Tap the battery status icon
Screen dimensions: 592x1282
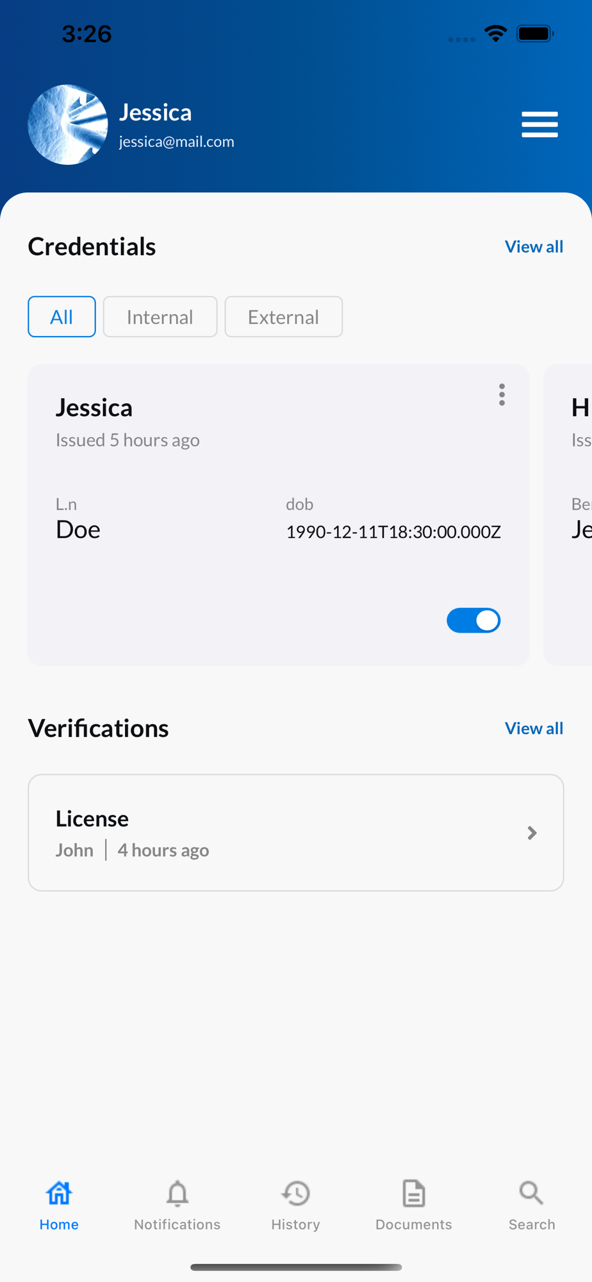point(535,33)
